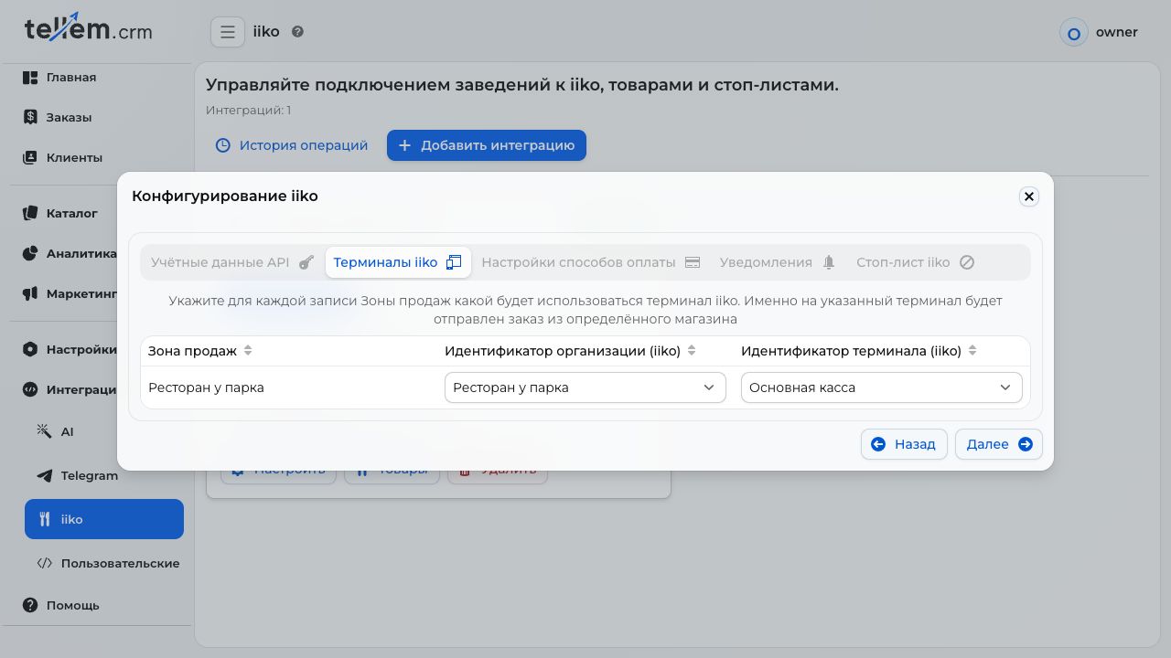Switch to Настройки способов оплаты tab
This screenshot has height=658, width=1171.
(x=591, y=262)
